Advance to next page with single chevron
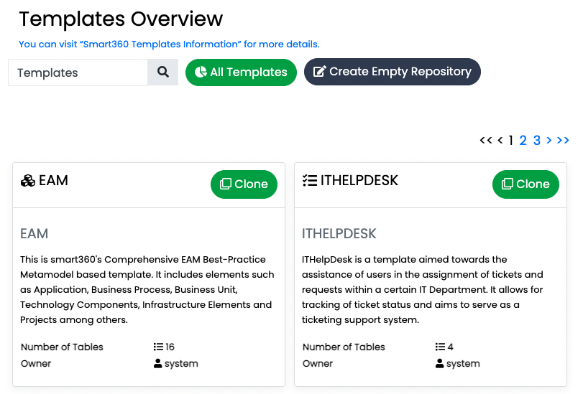This screenshot has height=394, width=583. [548, 140]
